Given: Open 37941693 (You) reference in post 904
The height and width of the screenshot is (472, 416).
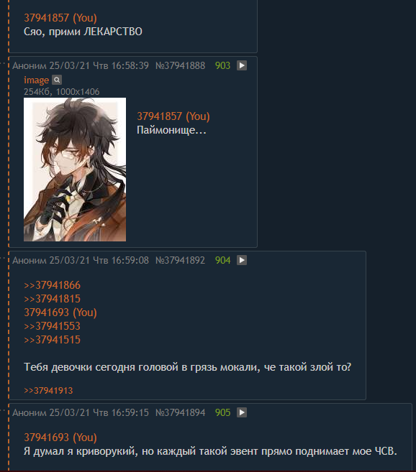Looking at the screenshot, I should [60, 313].
